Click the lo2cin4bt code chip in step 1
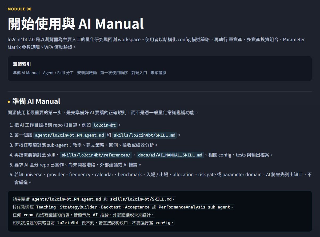 [x=105, y=125]
